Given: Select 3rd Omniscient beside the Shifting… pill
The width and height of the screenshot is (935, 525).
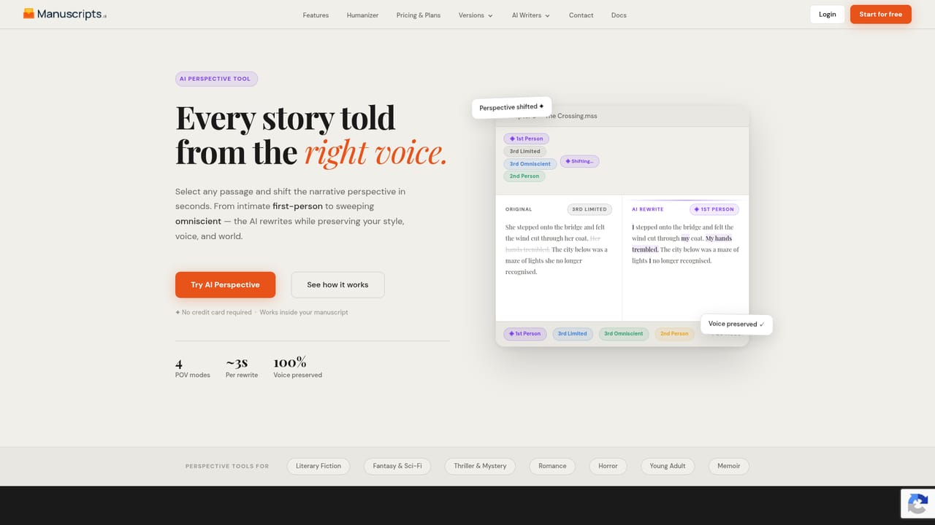Looking at the screenshot, I should click(530, 164).
